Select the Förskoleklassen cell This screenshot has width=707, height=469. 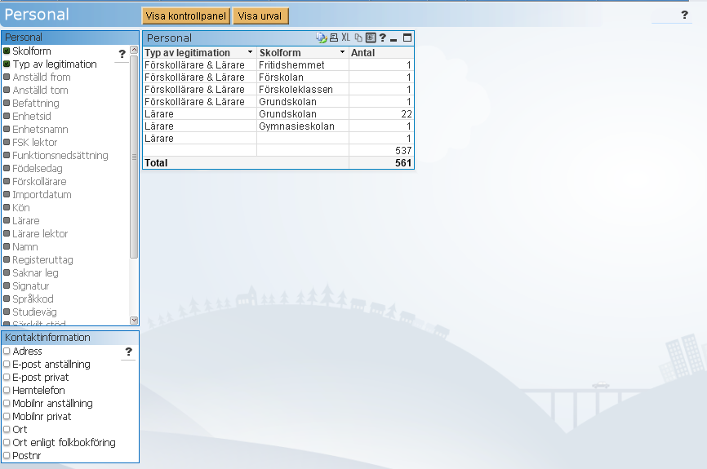pyautogui.click(x=303, y=89)
